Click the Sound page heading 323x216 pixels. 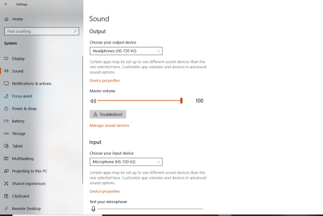point(99,19)
